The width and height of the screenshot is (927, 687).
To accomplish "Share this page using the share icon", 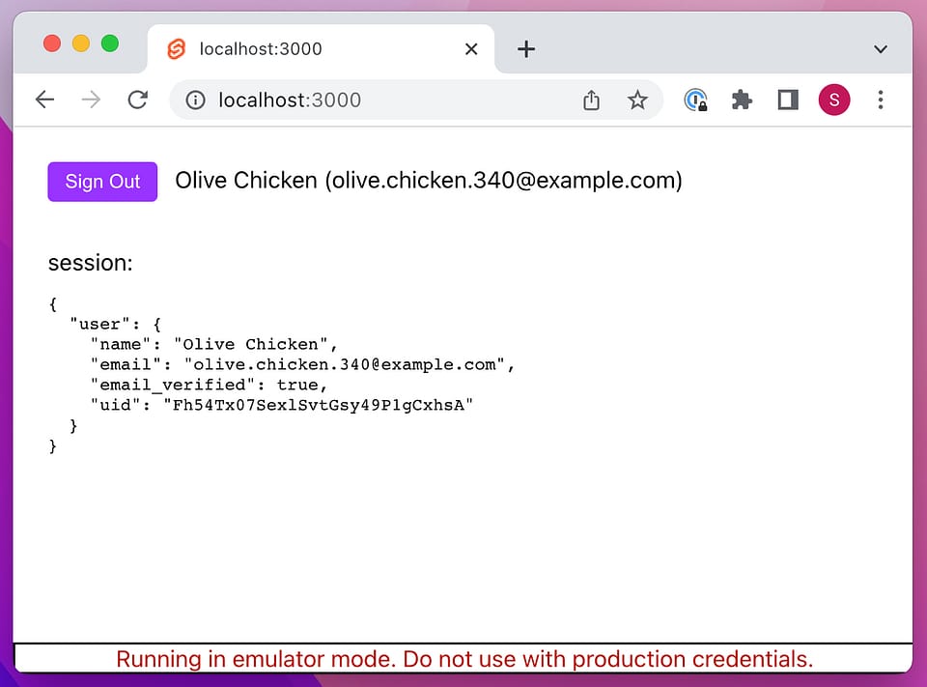I will (592, 100).
